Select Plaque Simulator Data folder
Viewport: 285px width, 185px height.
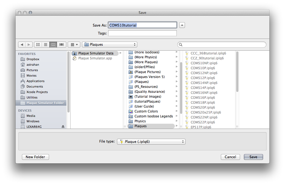pyautogui.click(x=96, y=53)
